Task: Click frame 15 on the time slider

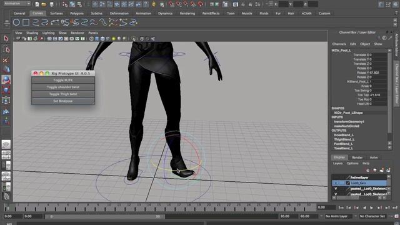Action: [159, 207]
